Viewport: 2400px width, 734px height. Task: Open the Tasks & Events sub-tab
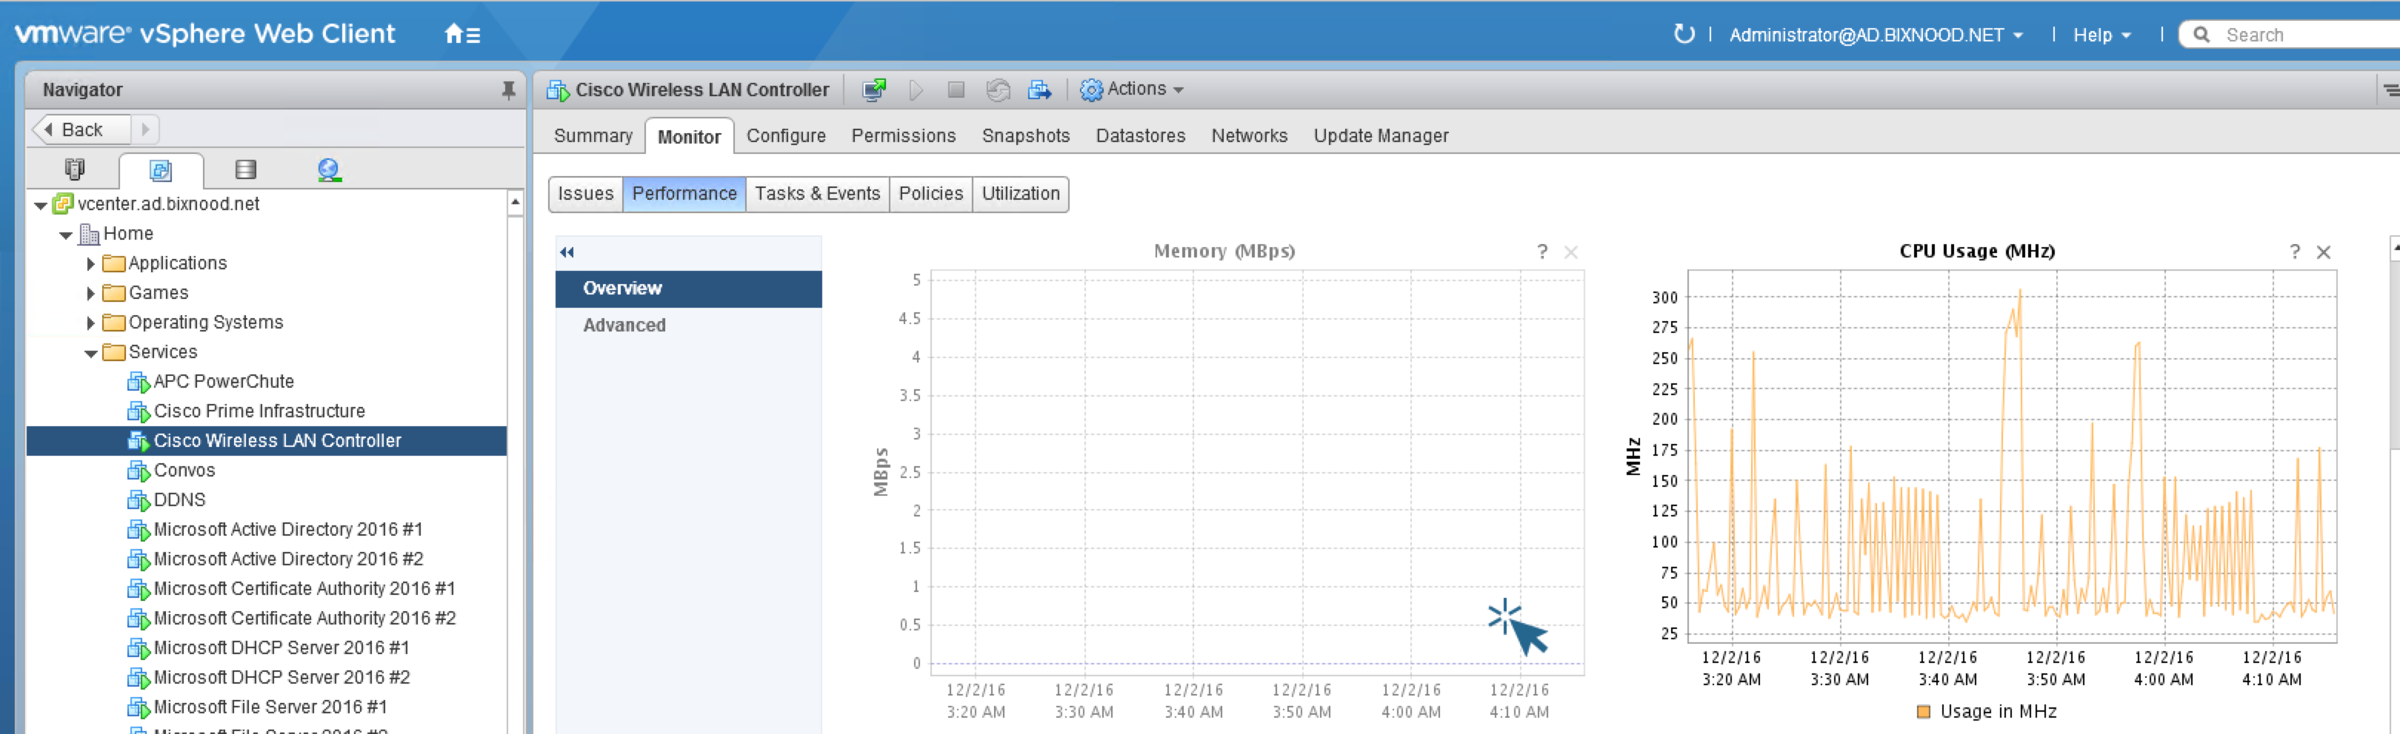pyautogui.click(x=816, y=194)
